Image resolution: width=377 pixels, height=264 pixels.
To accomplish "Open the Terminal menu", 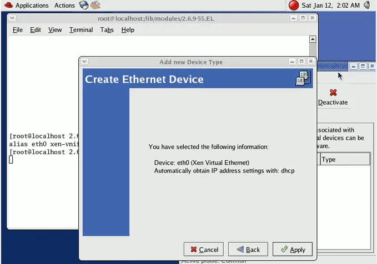I will click(81, 30).
